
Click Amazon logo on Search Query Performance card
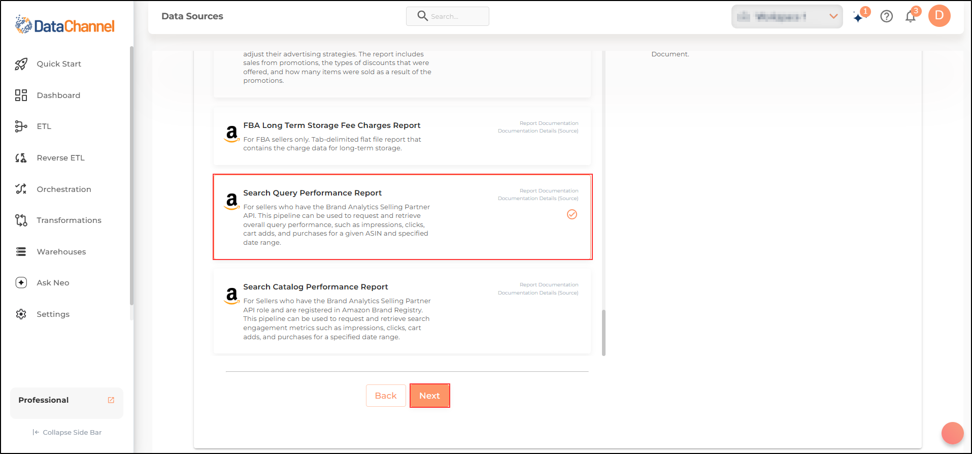(232, 201)
